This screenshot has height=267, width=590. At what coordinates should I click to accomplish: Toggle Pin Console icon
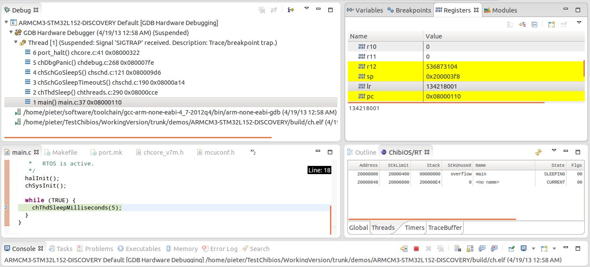pos(512,249)
